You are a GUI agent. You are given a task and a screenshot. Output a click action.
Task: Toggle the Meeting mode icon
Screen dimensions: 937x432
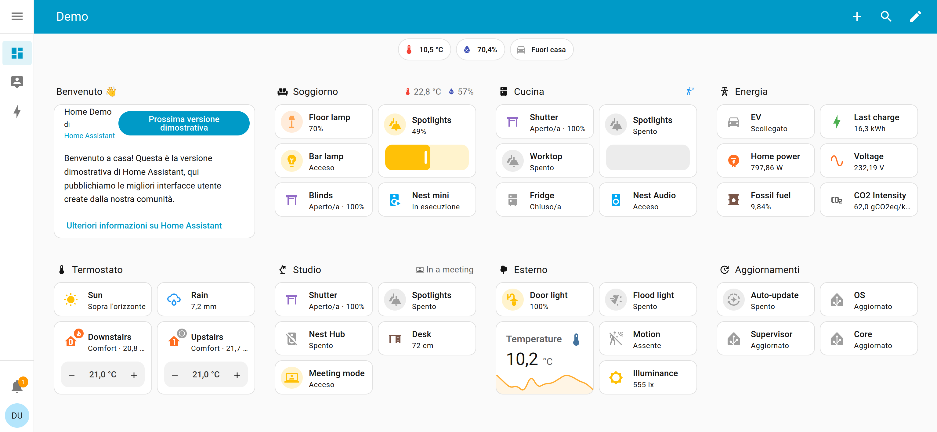click(x=291, y=378)
